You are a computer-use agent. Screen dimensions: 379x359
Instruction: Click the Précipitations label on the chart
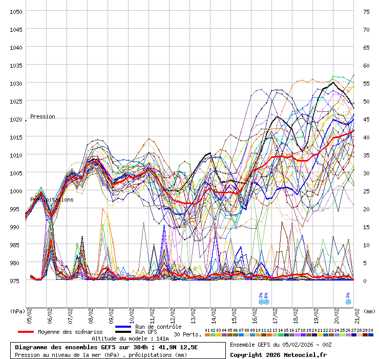point(52,200)
